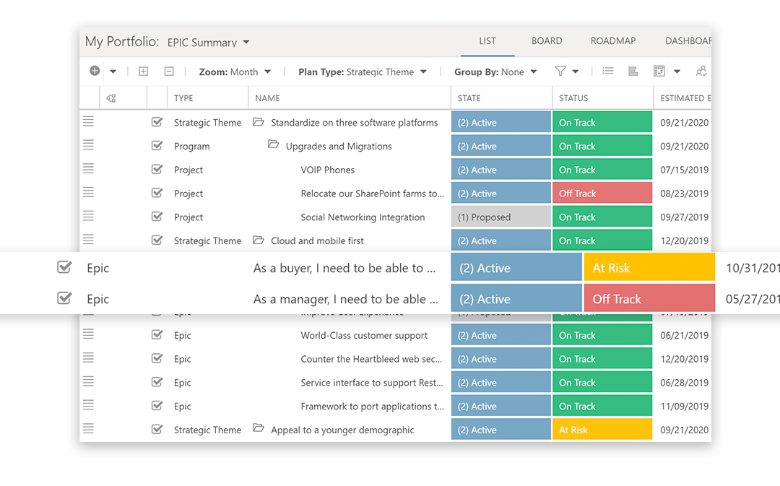
Task: Click the numbered list view icon
Action: (608, 71)
